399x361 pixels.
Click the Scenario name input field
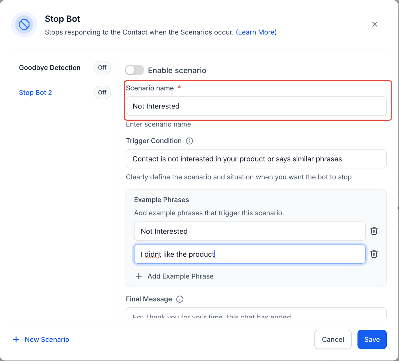pyautogui.click(x=256, y=106)
